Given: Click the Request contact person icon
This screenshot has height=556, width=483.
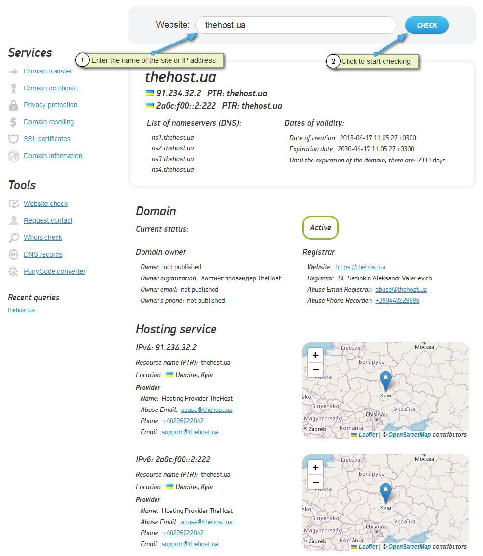Looking at the screenshot, I should click(14, 221).
